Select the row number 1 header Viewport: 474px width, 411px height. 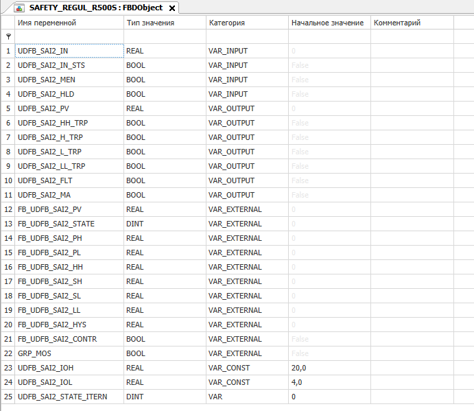pos(8,51)
